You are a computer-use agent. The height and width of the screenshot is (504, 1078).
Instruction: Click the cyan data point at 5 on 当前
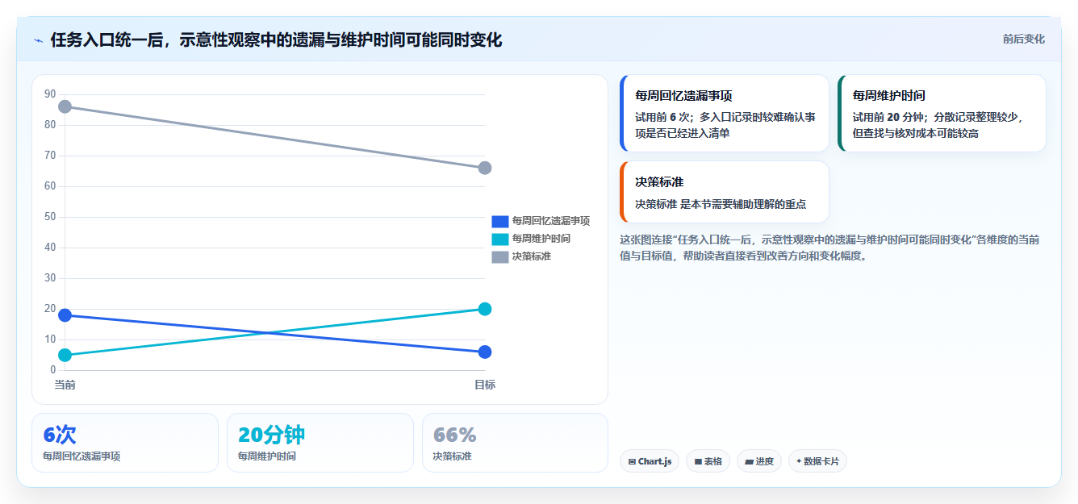[65, 355]
